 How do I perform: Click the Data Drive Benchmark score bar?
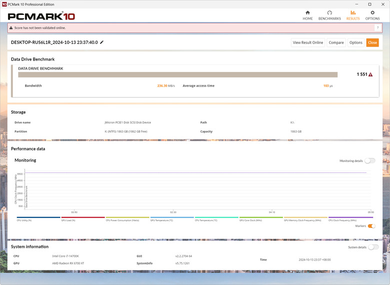click(x=178, y=74)
